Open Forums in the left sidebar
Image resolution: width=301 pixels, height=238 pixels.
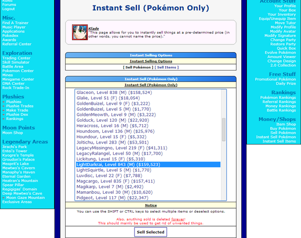[9, 4]
